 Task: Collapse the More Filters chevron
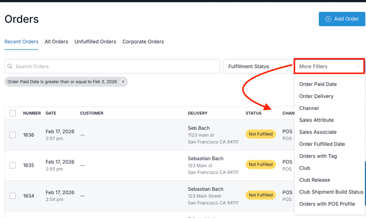(x=358, y=66)
